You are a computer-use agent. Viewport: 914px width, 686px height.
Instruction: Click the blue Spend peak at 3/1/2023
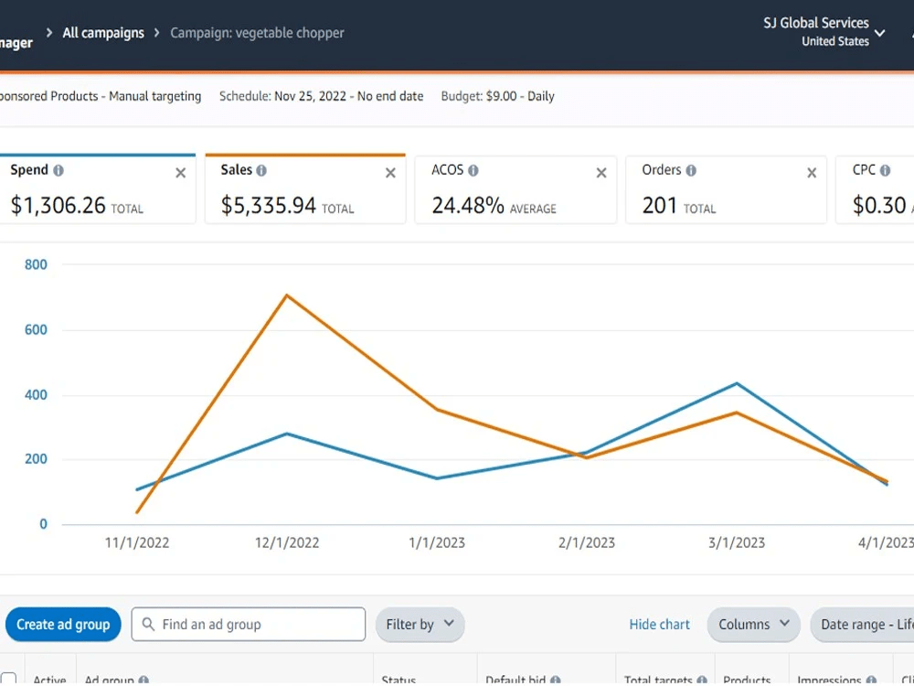737,383
